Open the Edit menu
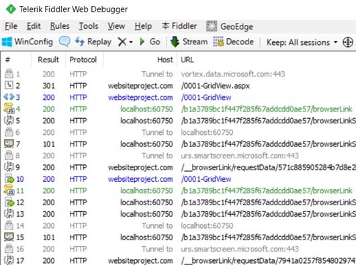The image size is (356, 265). click(x=34, y=26)
